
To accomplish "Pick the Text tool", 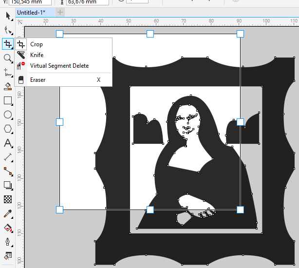I will [7, 143].
